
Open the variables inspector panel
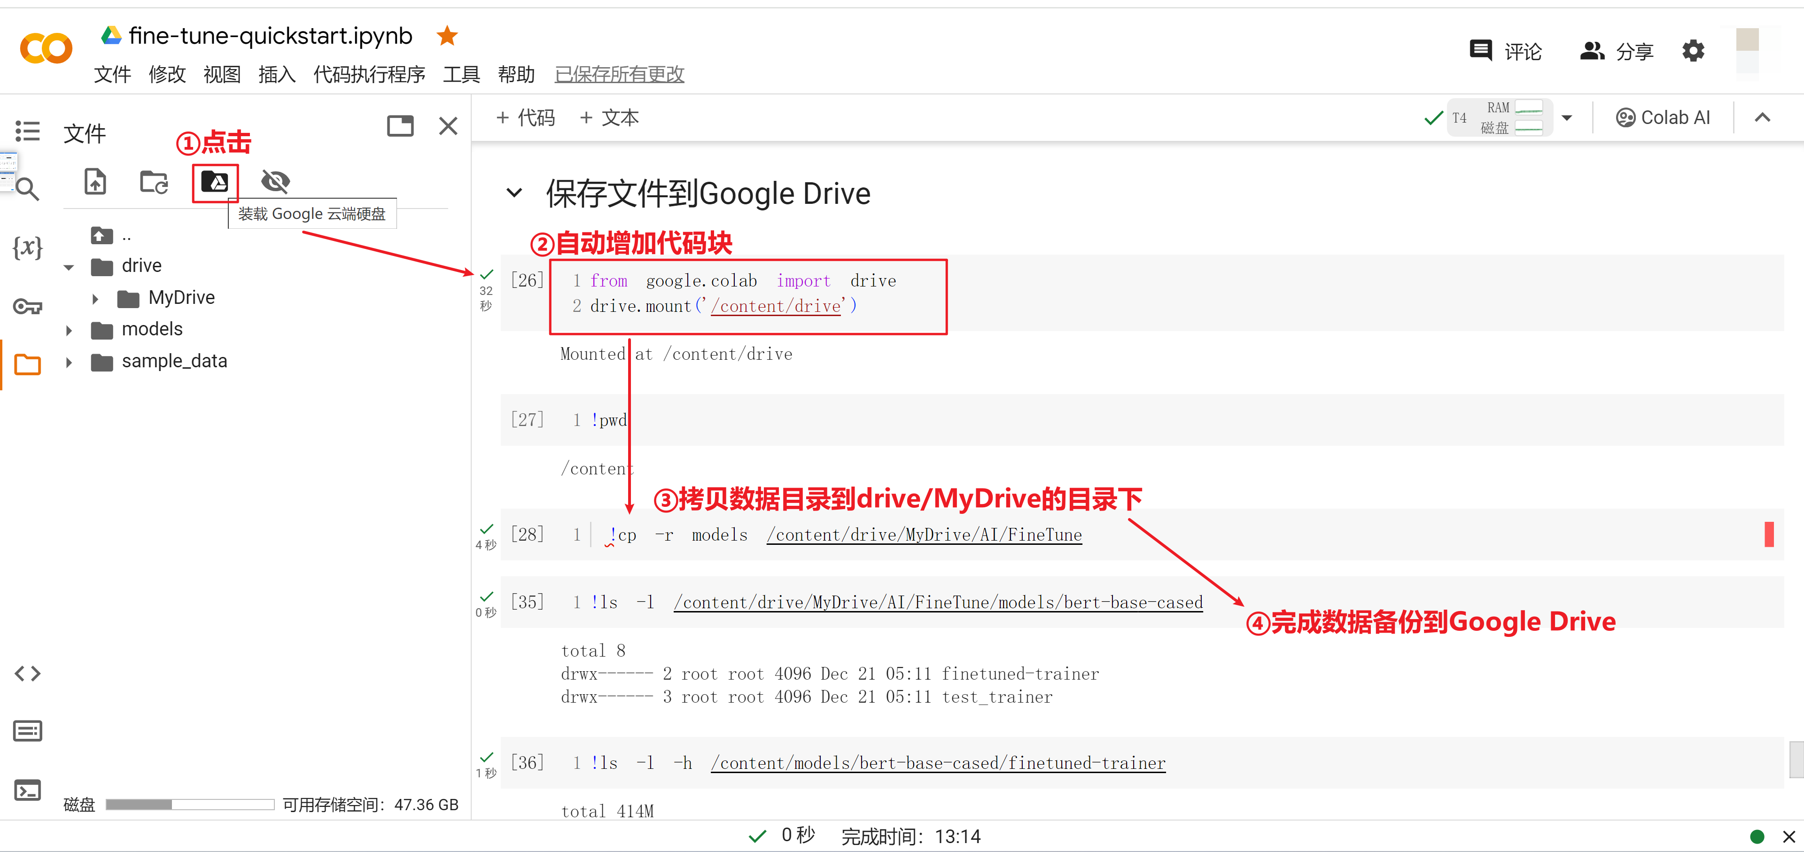pos(27,247)
